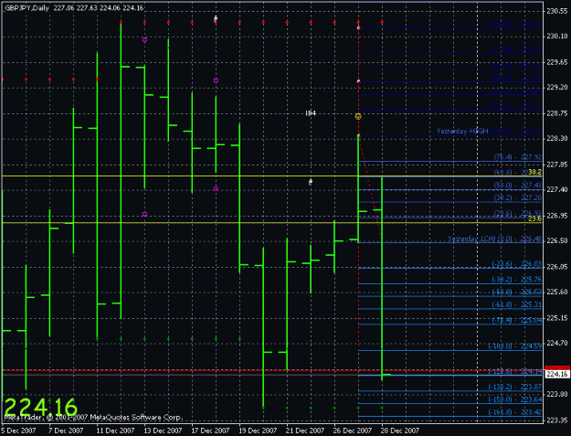Image resolution: width=571 pixels, height=436 pixels.
Task: Select the (76.4) - 227.92 Fibonacci label
Action: [x=518, y=157]
